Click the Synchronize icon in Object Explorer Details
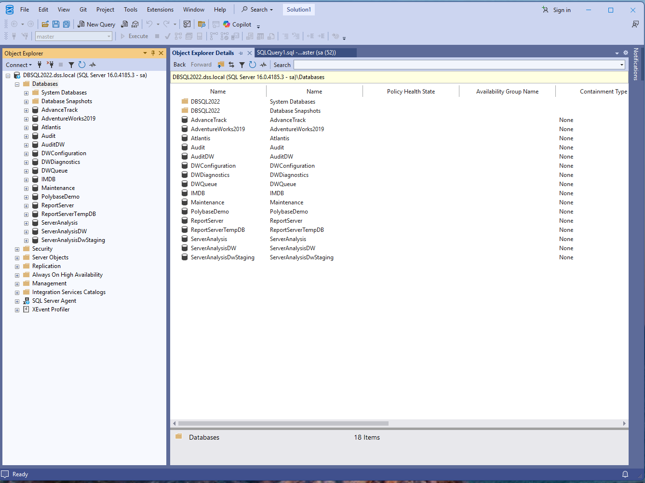 tap(231, 64)
